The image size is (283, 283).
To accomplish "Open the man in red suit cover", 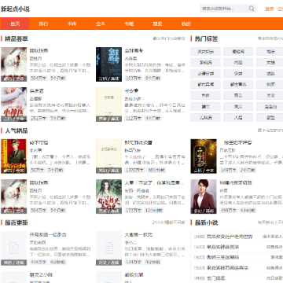I will pyautogui.click(x=204, y=197).
